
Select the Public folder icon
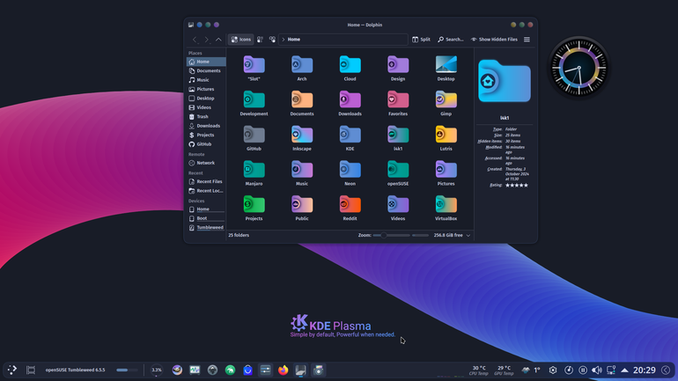[x=302, y=205]
